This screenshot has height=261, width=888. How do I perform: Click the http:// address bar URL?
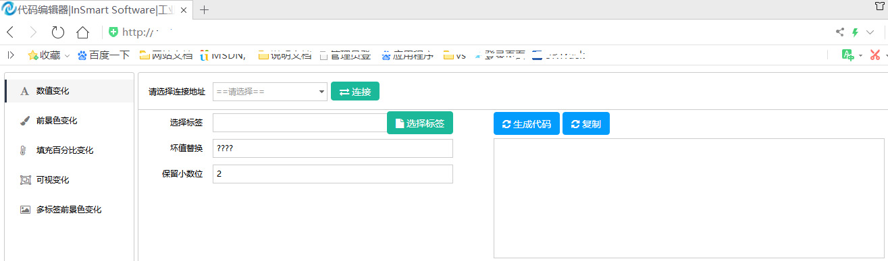(x=138, y=32)
